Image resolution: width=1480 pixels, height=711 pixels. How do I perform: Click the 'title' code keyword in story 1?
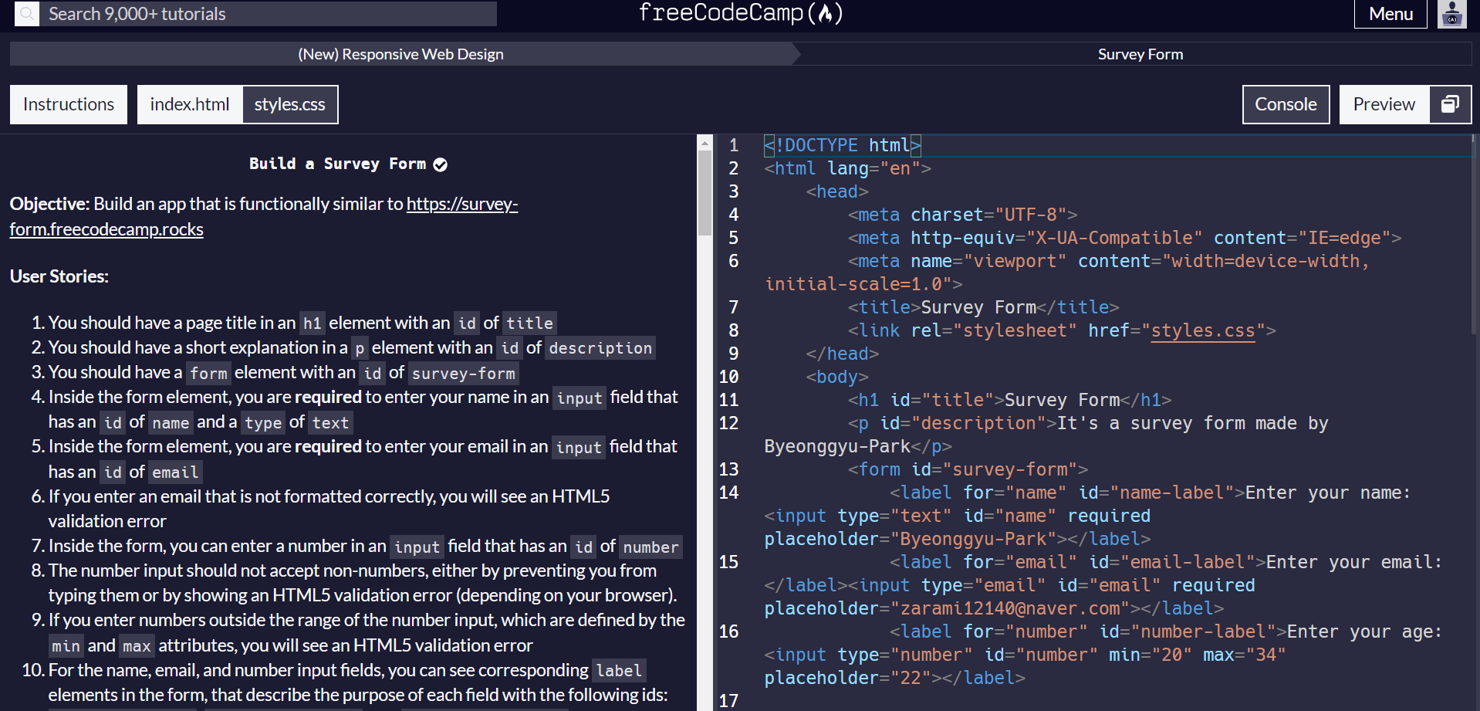coord(529,323)
